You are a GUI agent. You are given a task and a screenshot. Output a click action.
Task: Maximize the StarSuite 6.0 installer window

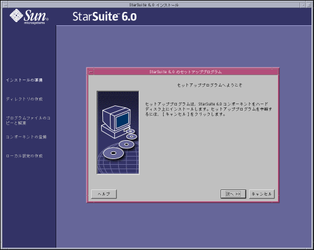coord(308,5)
